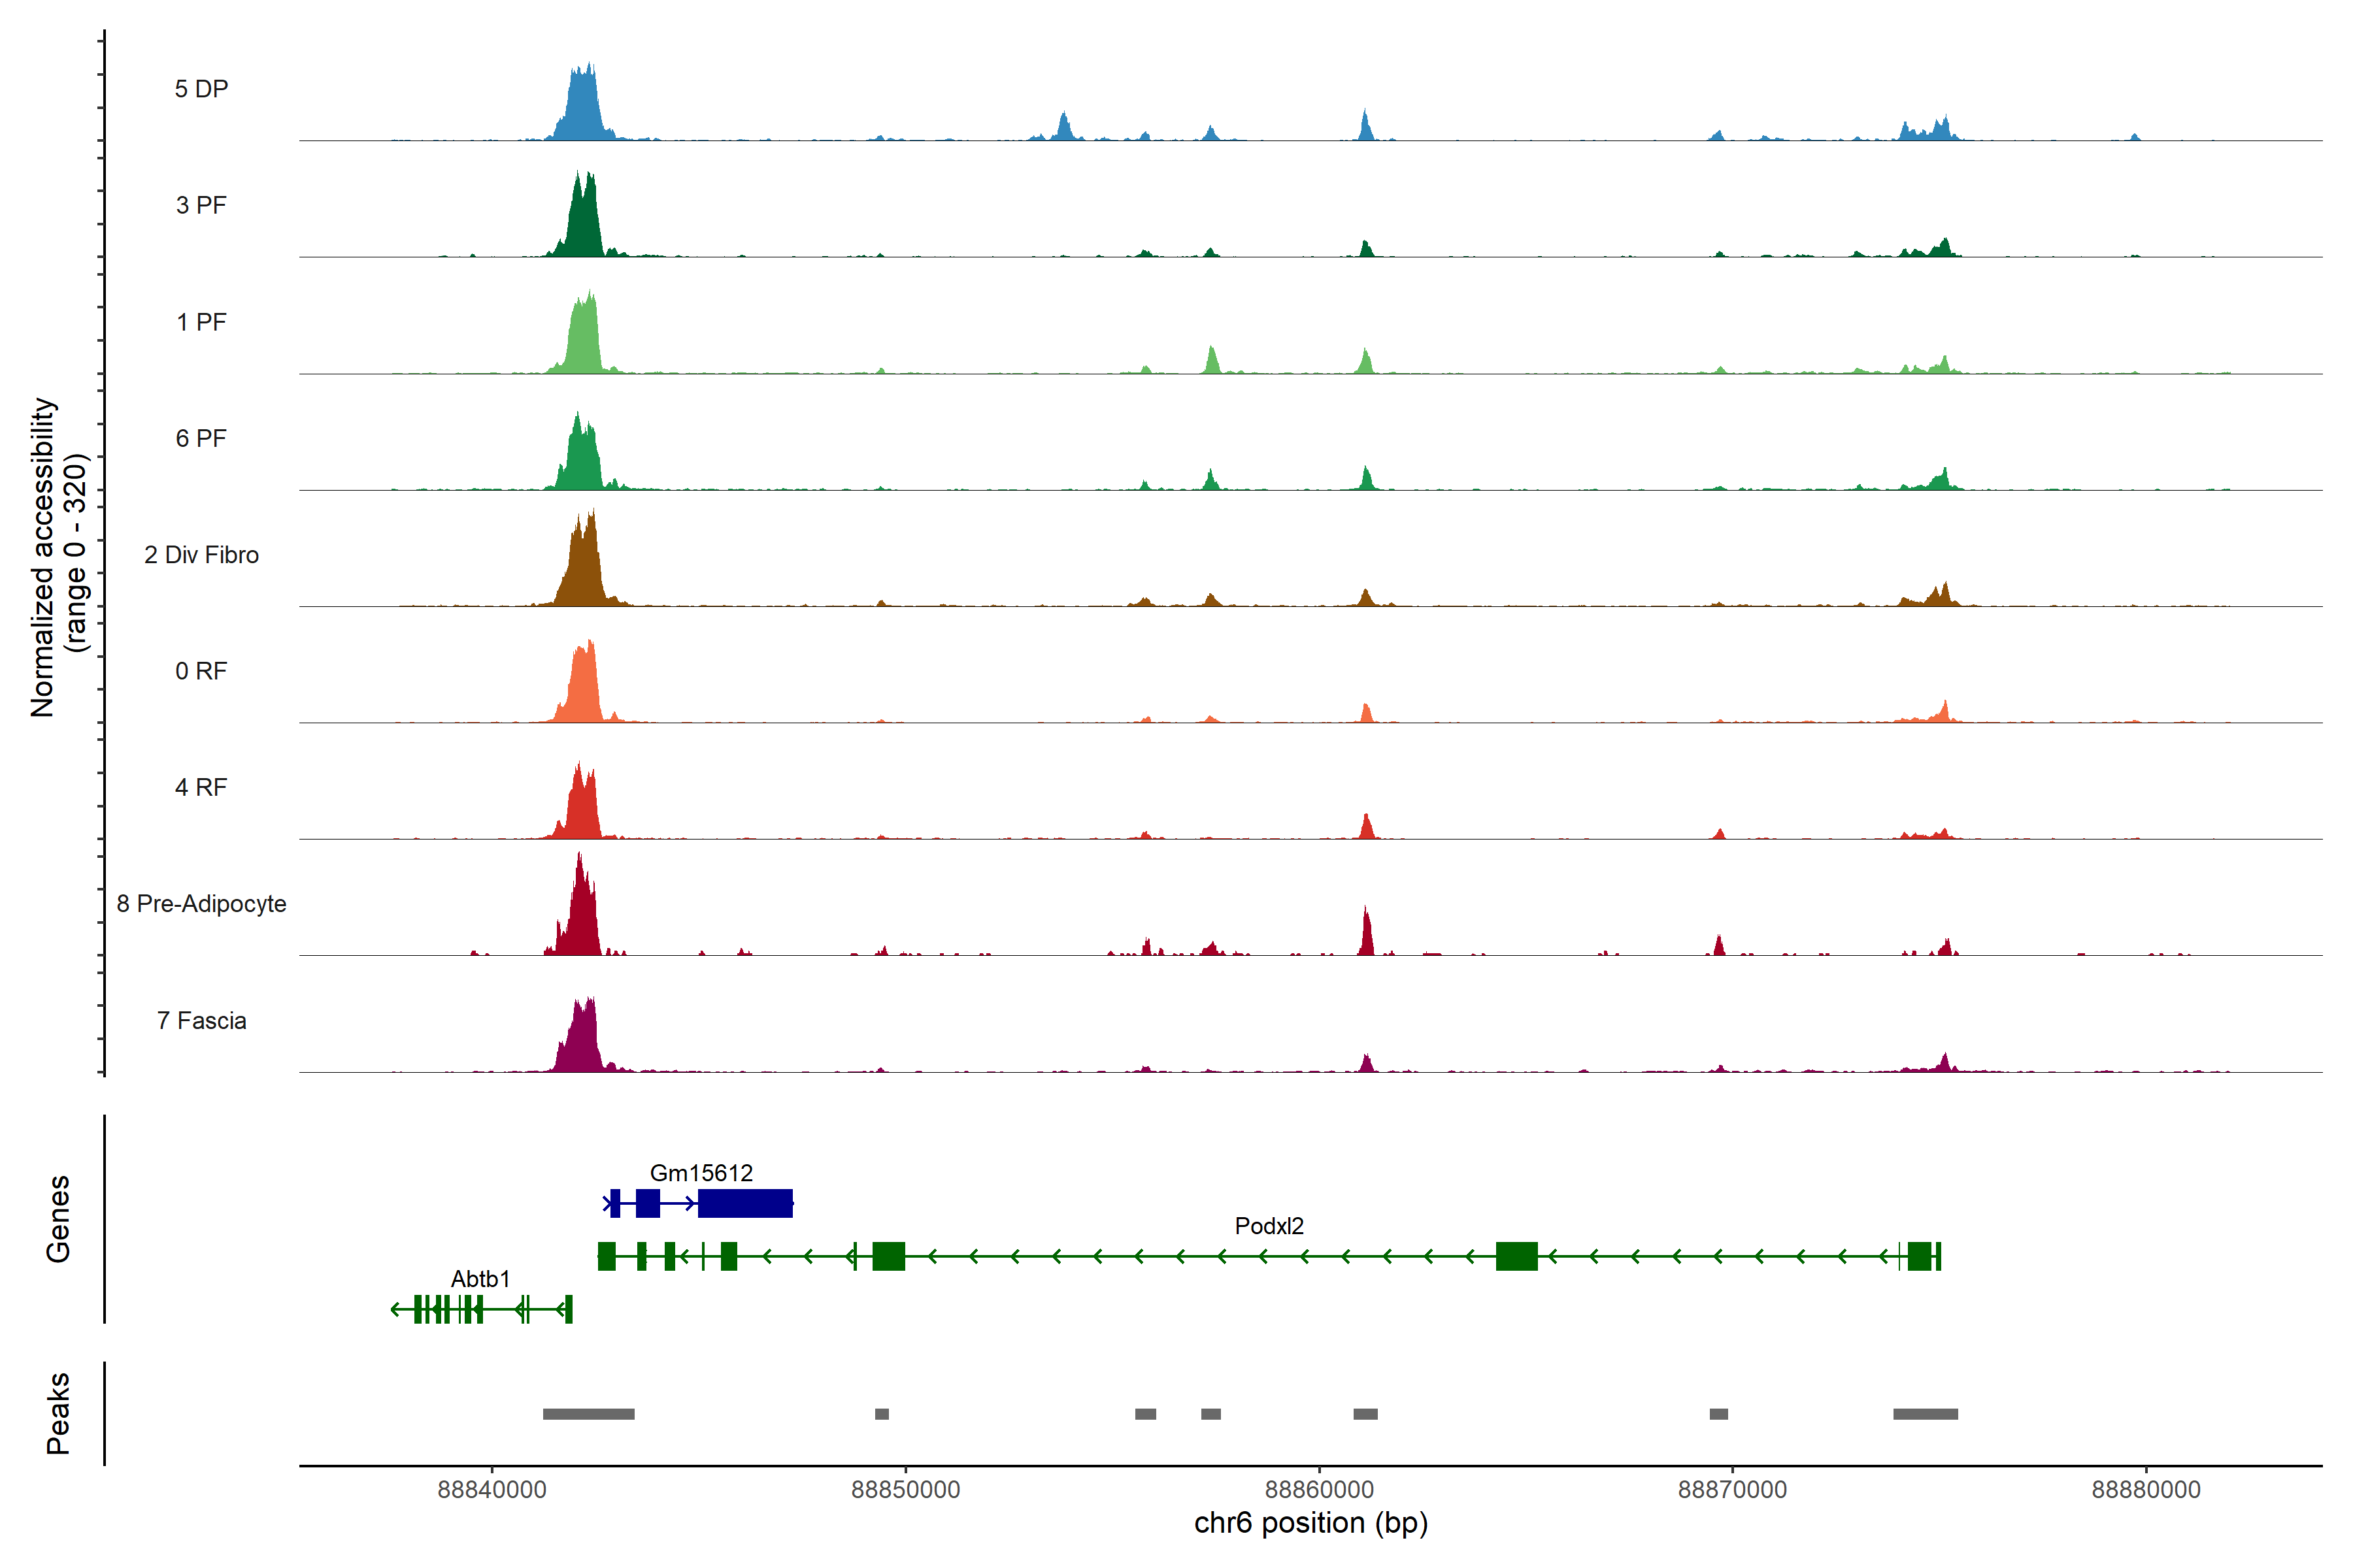Click the 7 Fascia track label

coord(201,1020)
